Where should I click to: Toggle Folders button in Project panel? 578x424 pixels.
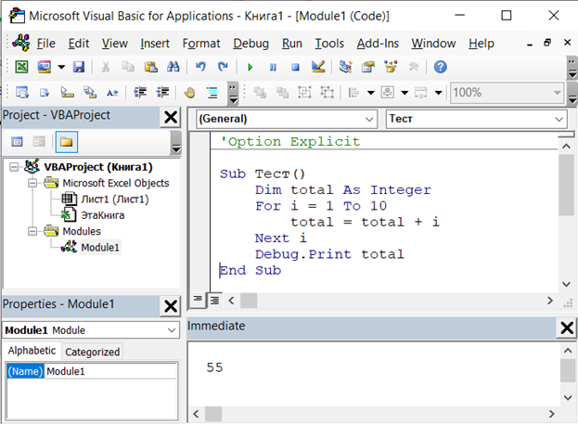click(x=67, y=142)
